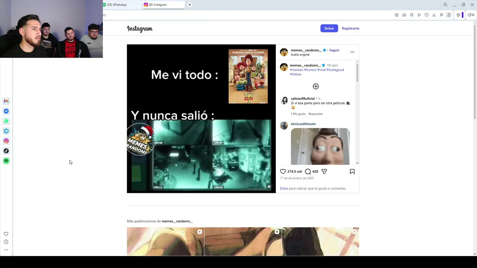477x268 pixels.
Task: Play the Toy Story meme video
Action: tap(201, 119)
